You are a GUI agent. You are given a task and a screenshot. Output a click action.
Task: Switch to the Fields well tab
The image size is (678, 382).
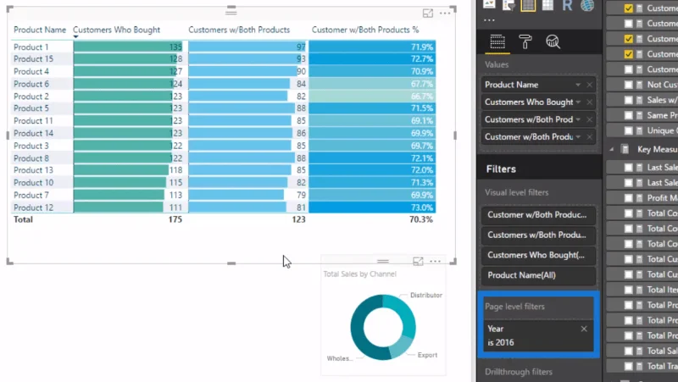coord(497,42)
